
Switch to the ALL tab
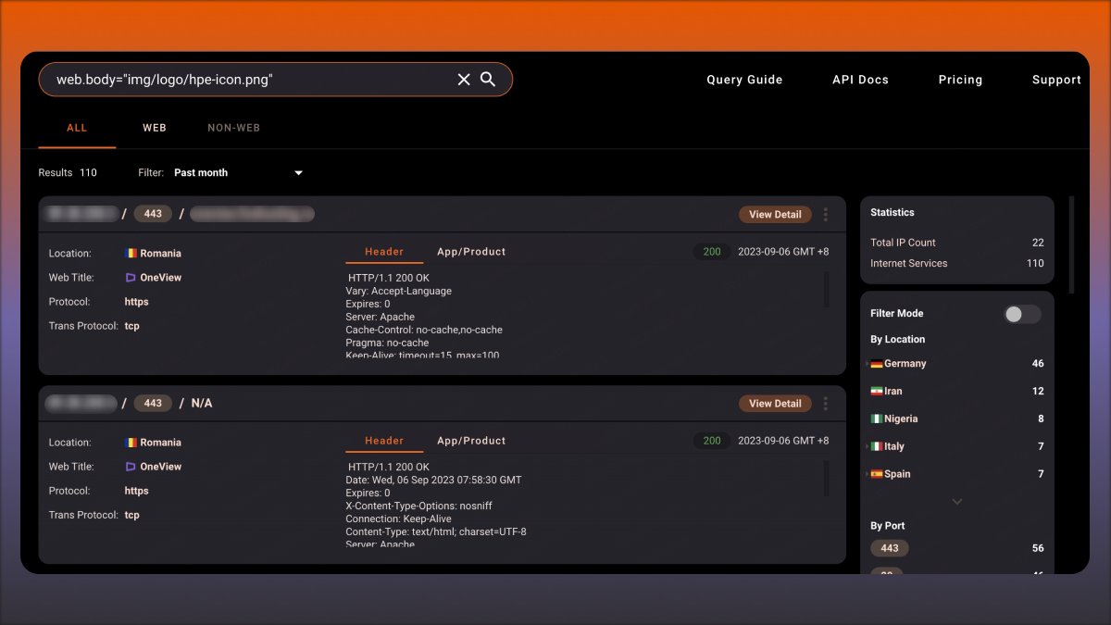(x=77, y=128)
